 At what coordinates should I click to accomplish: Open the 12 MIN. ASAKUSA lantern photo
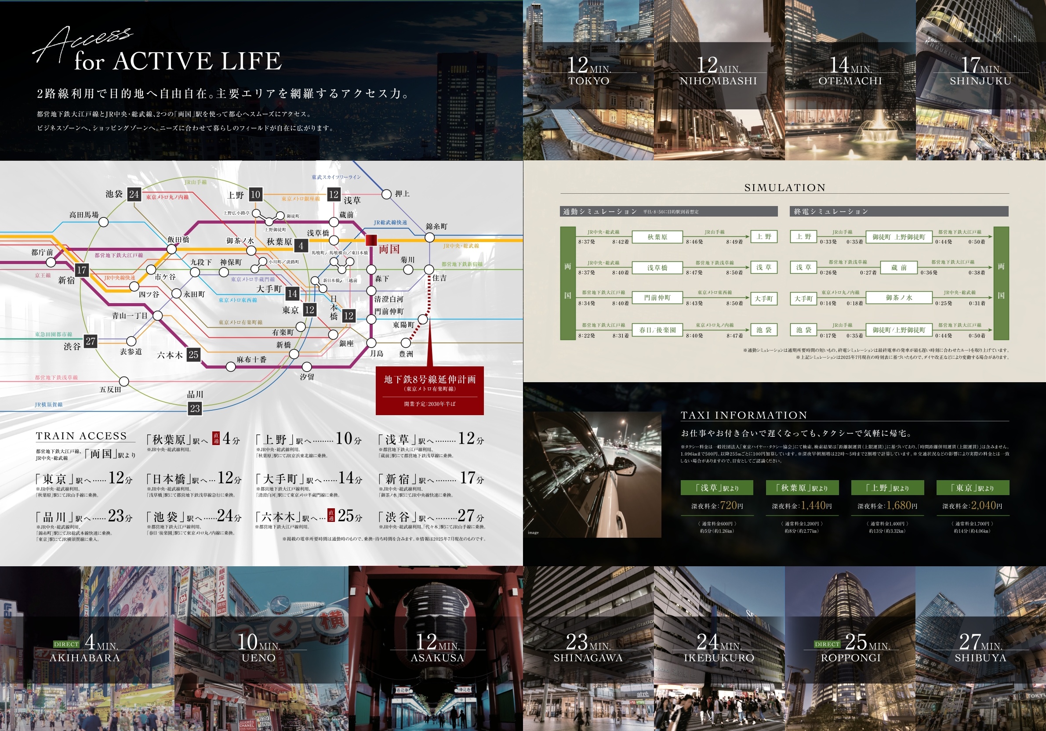(x=436, y=648)
